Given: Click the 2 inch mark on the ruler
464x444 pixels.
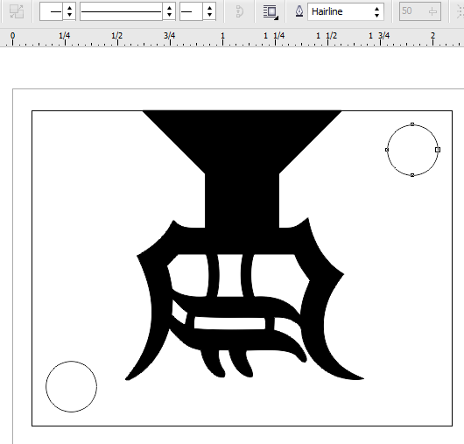Looking at the screenshot, I should (433, 37).
